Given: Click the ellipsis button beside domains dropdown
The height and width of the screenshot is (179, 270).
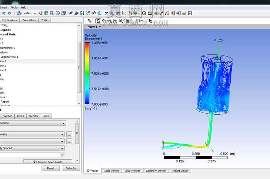Looking at the screenshot, I should pyautogui.click(x=69, y=134).
